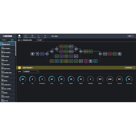Select the white block after the last mixer
Image resolution: width=136 pixels, height=136 pixels.
point(105,54)
